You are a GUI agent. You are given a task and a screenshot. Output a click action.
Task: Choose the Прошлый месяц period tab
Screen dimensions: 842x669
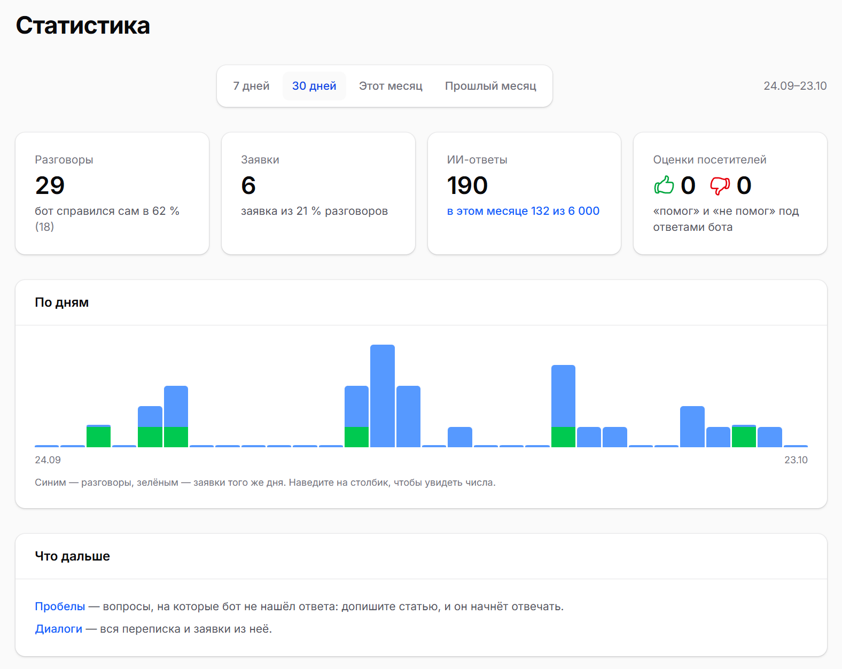pyautogui.click(x=490, y=86)
